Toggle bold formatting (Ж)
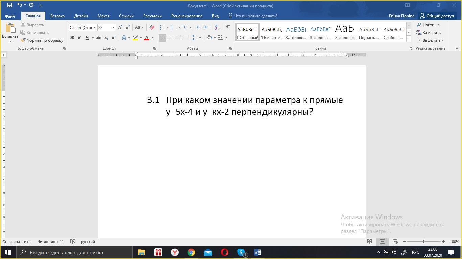 click(72, 38)
